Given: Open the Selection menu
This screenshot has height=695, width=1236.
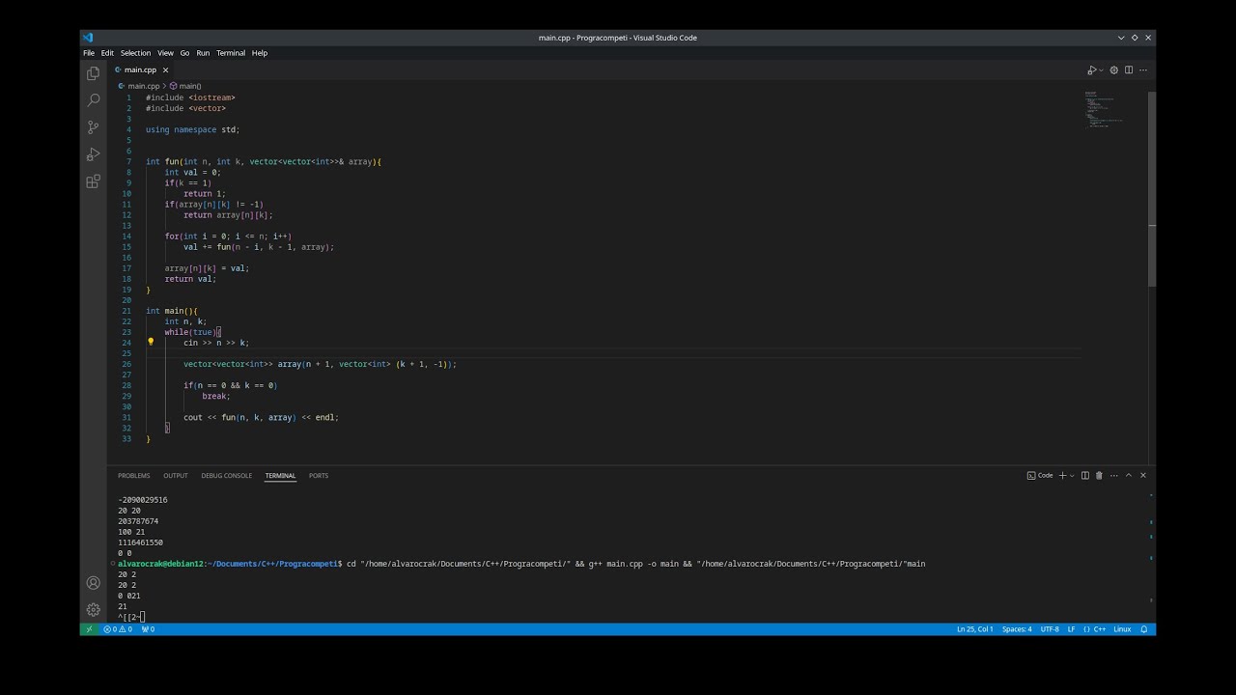Looking at the screenshot, I should tap(135, 53).
